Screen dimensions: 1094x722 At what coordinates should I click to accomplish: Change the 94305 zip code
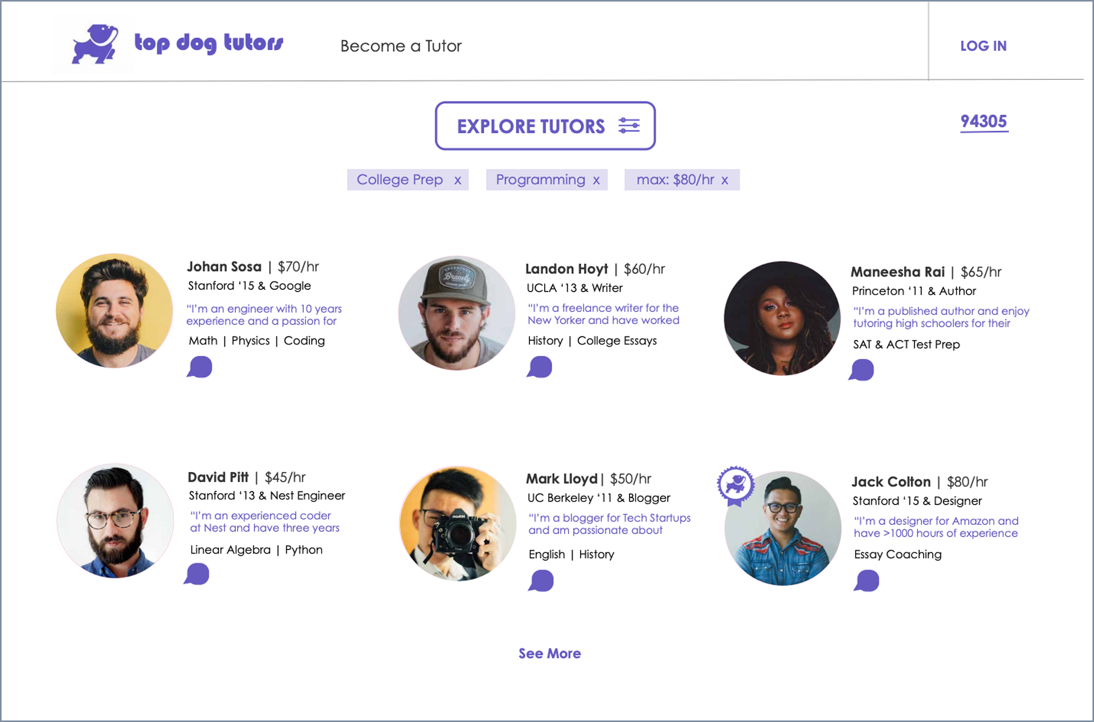click(983, 121)
